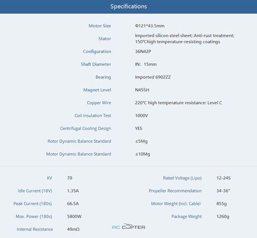The image size is (257, 238).
Task: Click the Internal Resistance label
Action: pos(35,229)
